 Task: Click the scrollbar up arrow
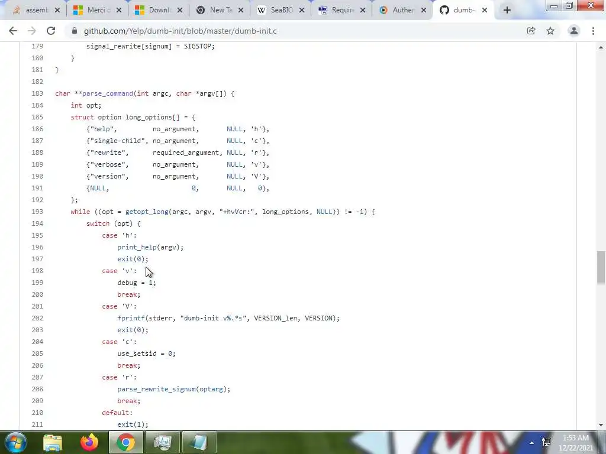pos(601,47)
